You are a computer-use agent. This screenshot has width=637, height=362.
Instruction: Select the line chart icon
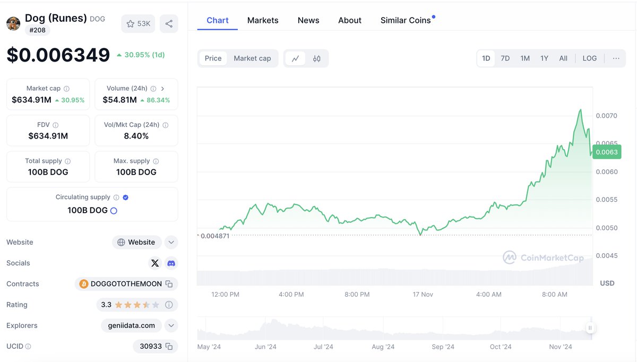[296, 58]
